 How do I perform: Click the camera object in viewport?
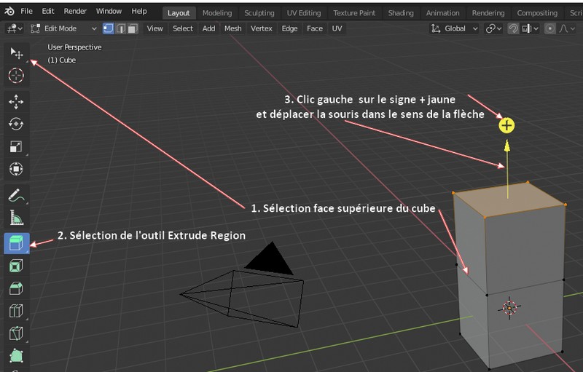(x=243, y=286)
